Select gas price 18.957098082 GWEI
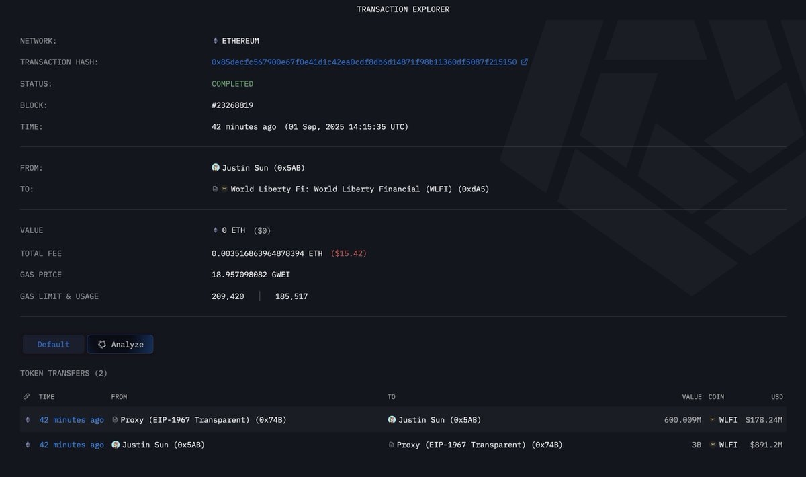 pyautogui.click(x=251, y=275)
